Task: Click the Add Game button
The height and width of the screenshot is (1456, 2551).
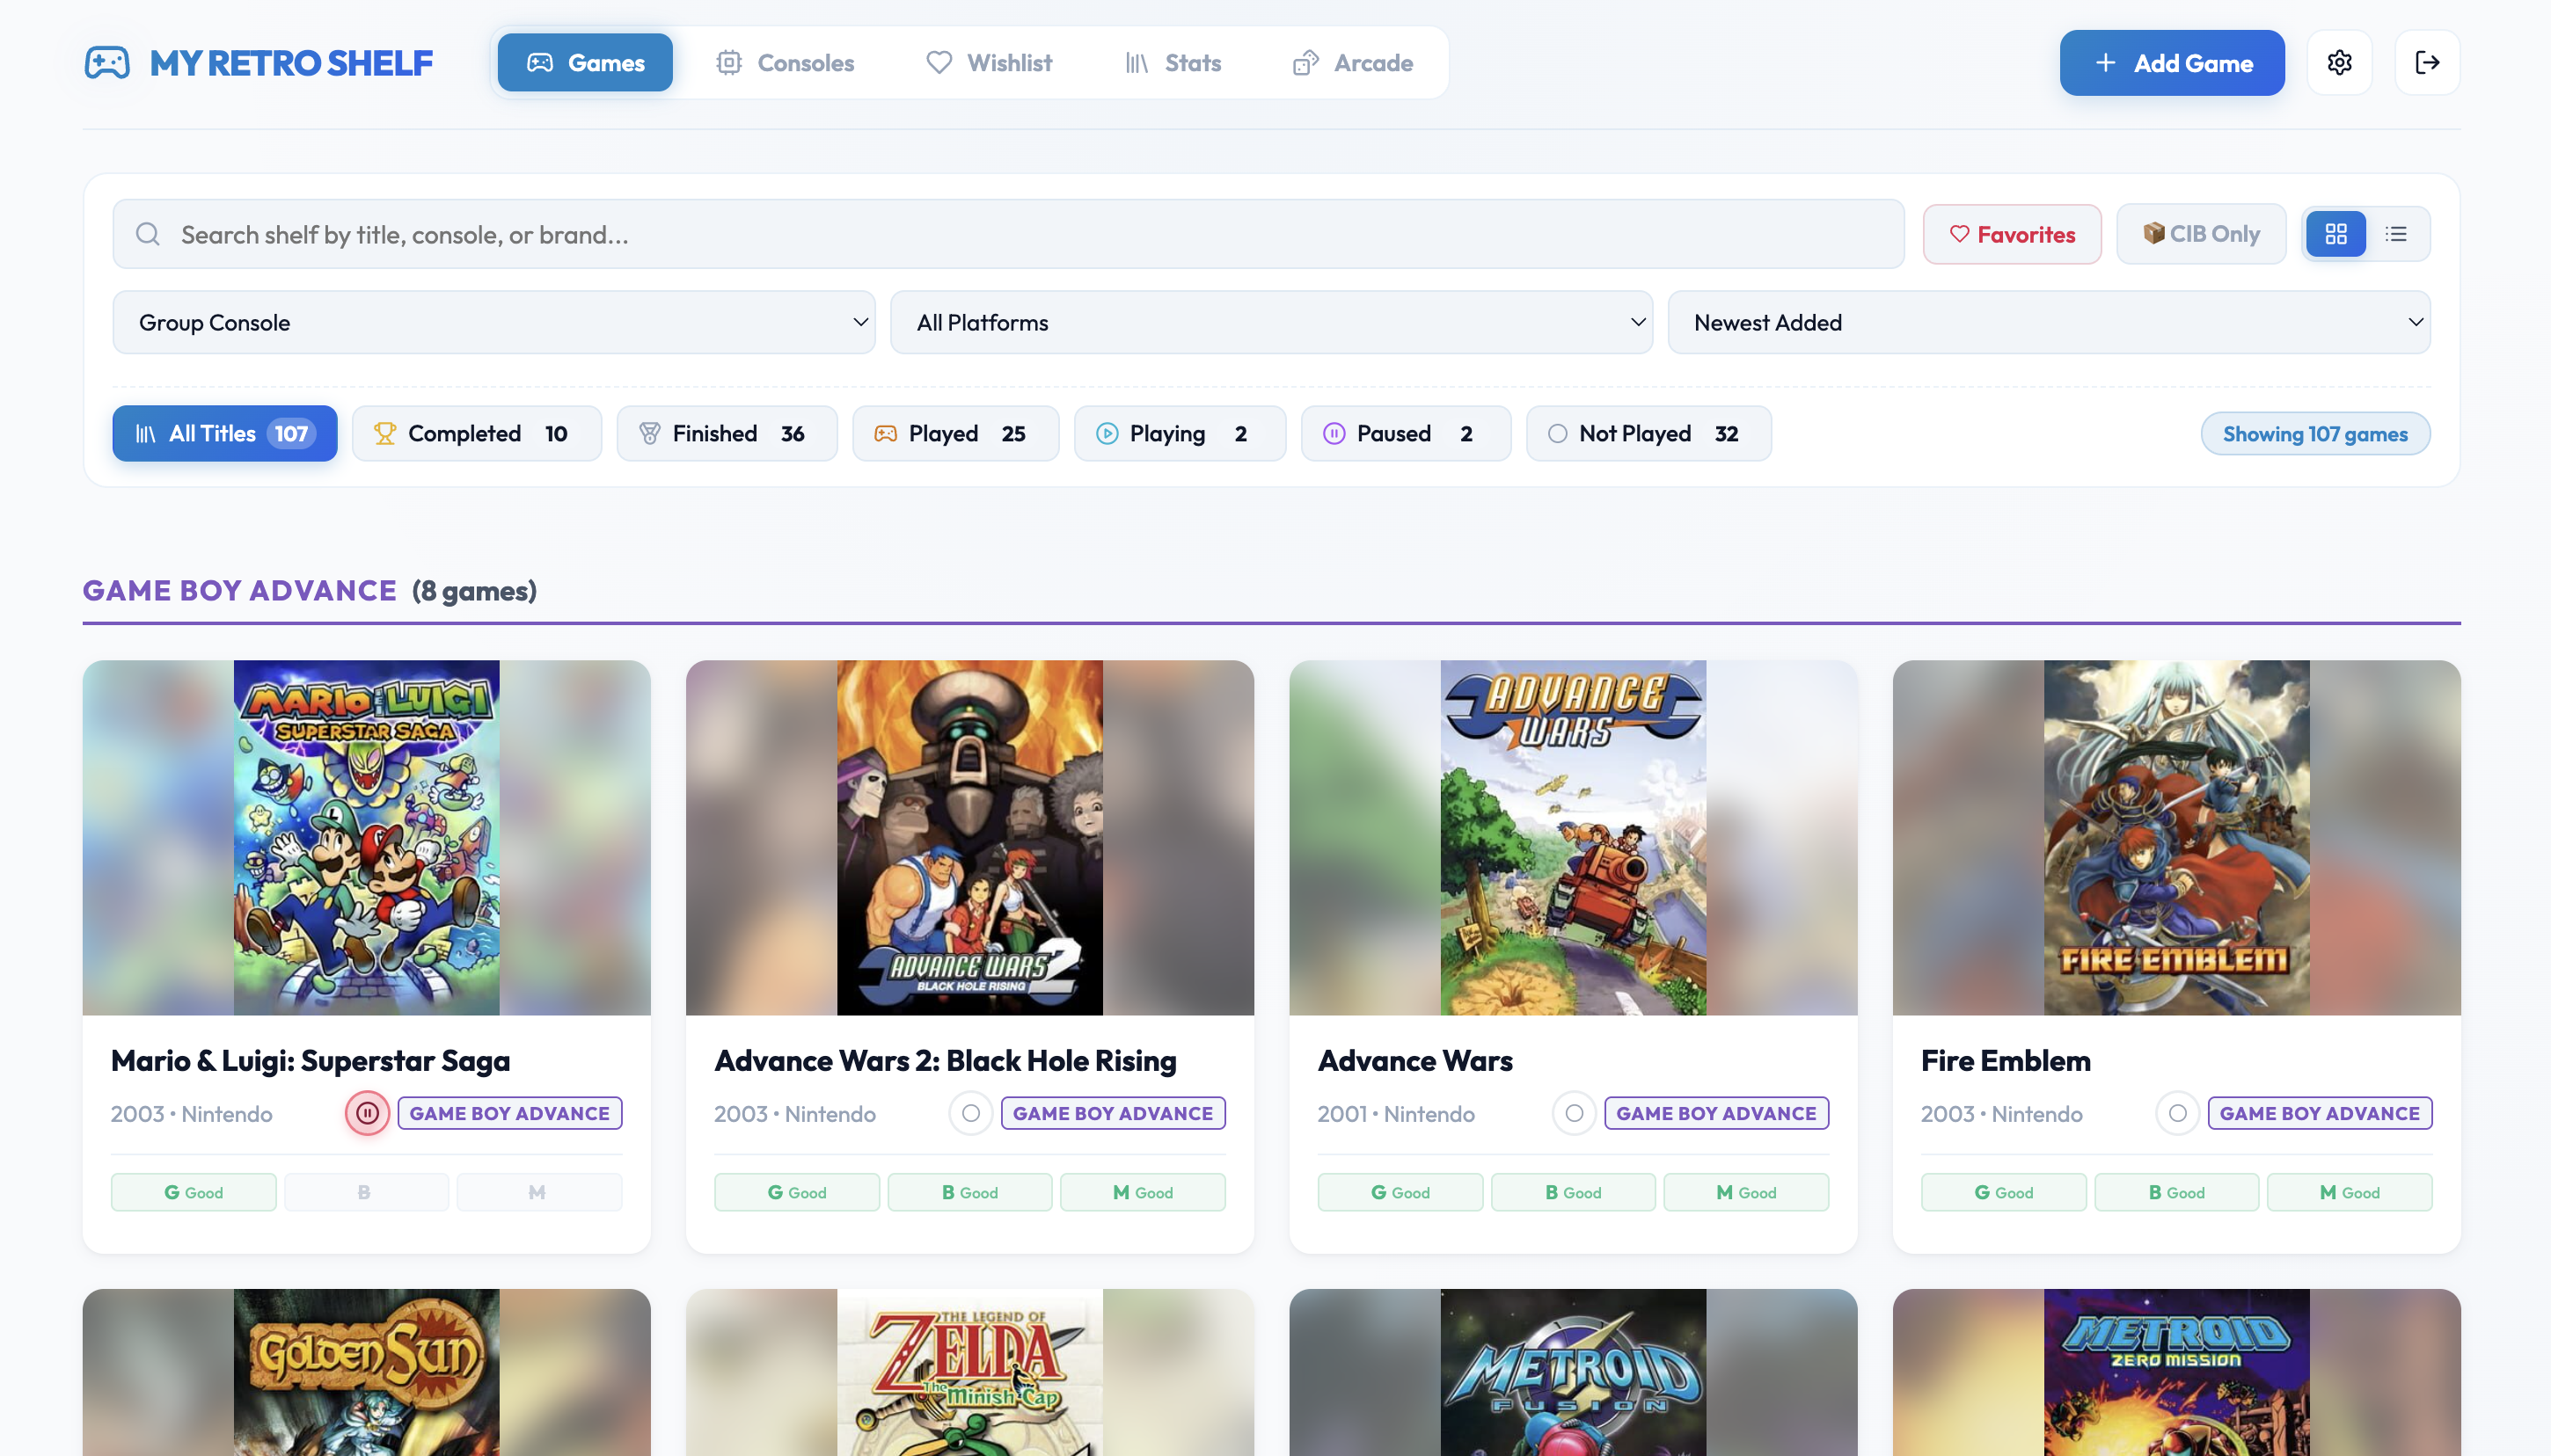Action: 2172,63
